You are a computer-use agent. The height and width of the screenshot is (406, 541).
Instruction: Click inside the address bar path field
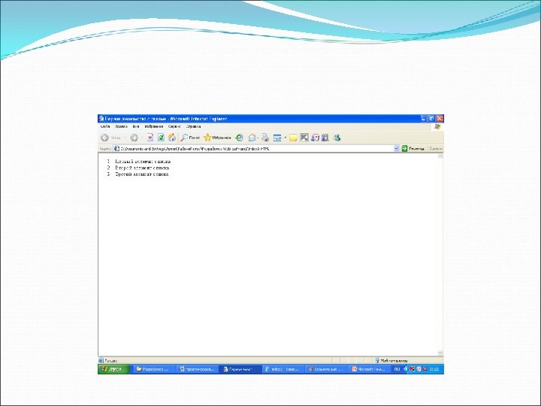[x=255, y=148]
